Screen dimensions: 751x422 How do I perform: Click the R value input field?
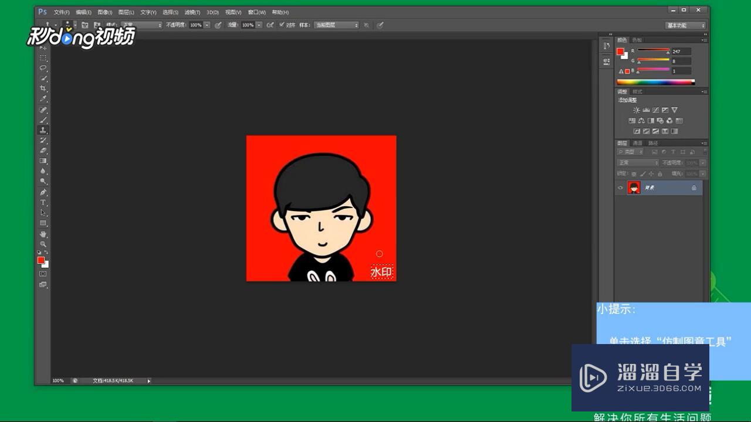click(681, 51)
